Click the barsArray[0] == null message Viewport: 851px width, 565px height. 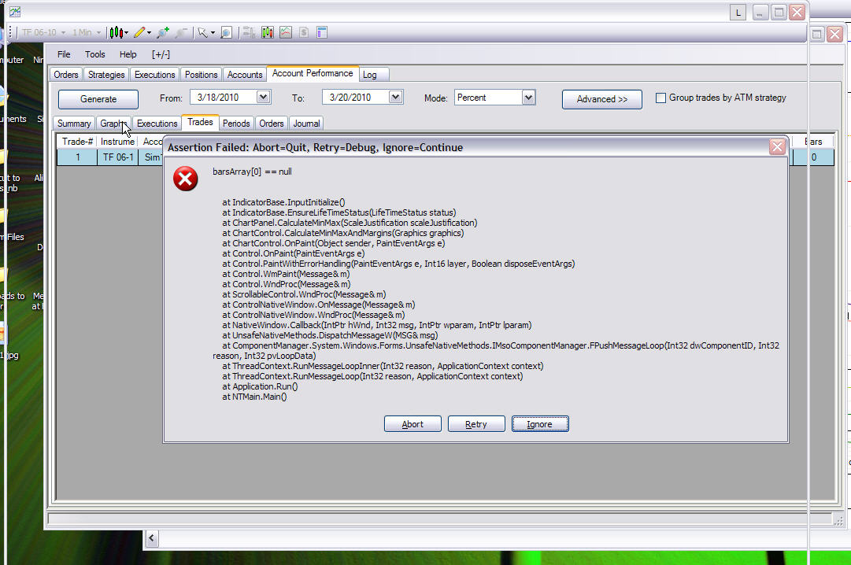pos(252,172)
